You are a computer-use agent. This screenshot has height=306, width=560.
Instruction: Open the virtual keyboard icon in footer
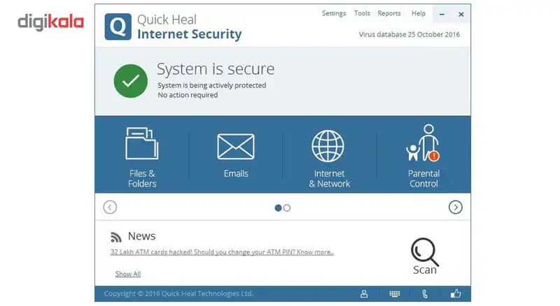[395, 294]
